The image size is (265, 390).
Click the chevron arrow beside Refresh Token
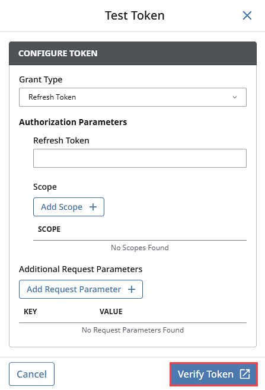click(234, 97)
